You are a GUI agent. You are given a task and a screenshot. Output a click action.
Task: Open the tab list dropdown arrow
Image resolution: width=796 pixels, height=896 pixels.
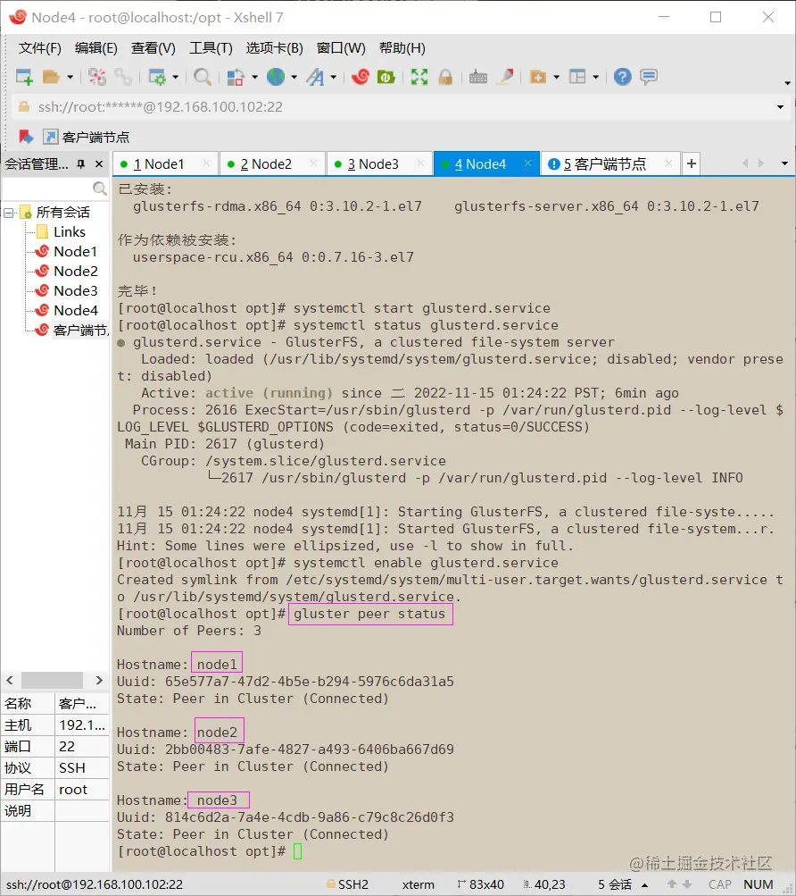pyautogui.click(x=784, y=164)
